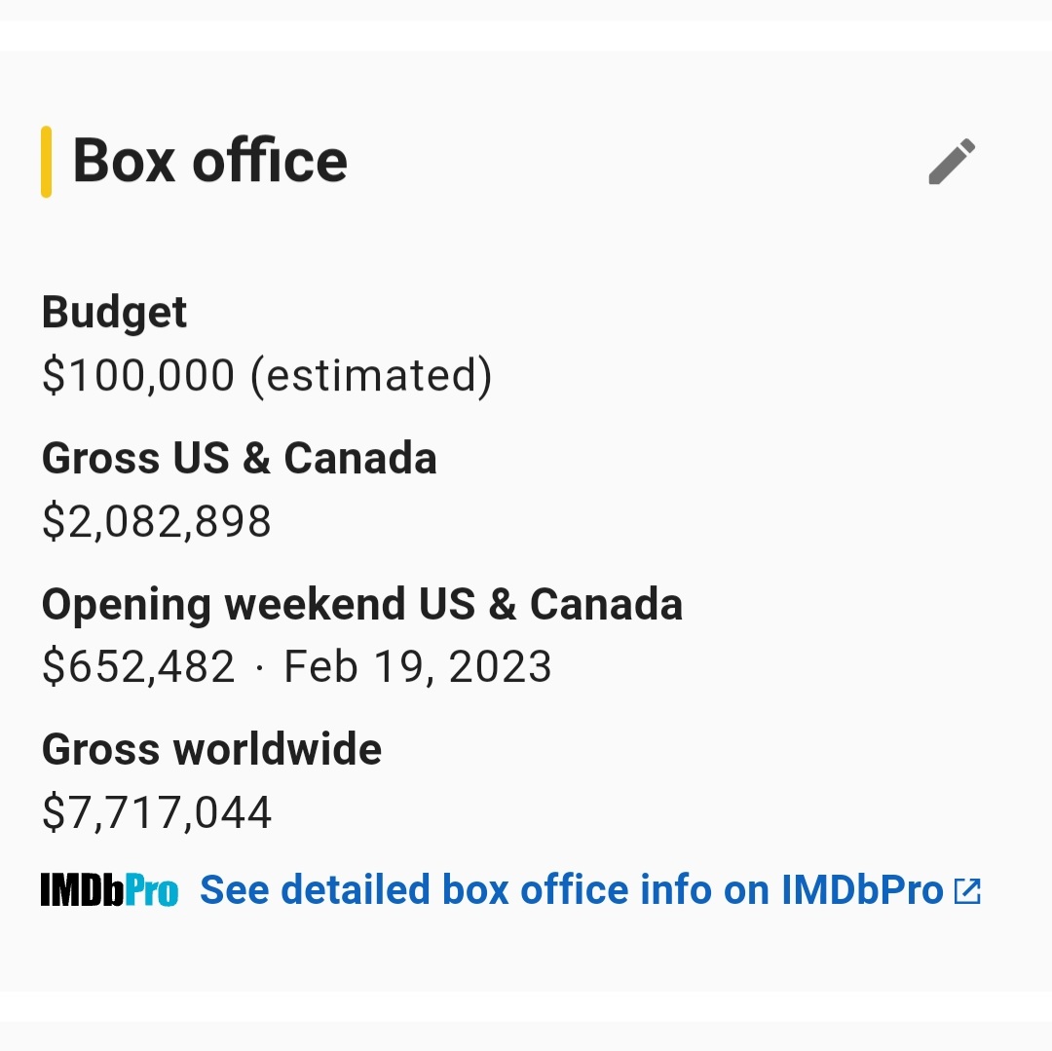Viewport: 1052px width, 1051px height.
Task: Select the Gross worldwide label
Action: (212, 749)
